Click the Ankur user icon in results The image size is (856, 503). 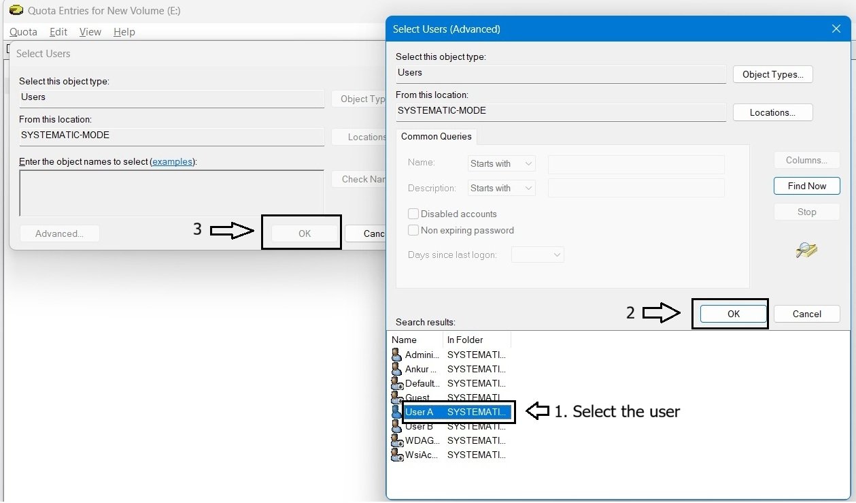397,369
